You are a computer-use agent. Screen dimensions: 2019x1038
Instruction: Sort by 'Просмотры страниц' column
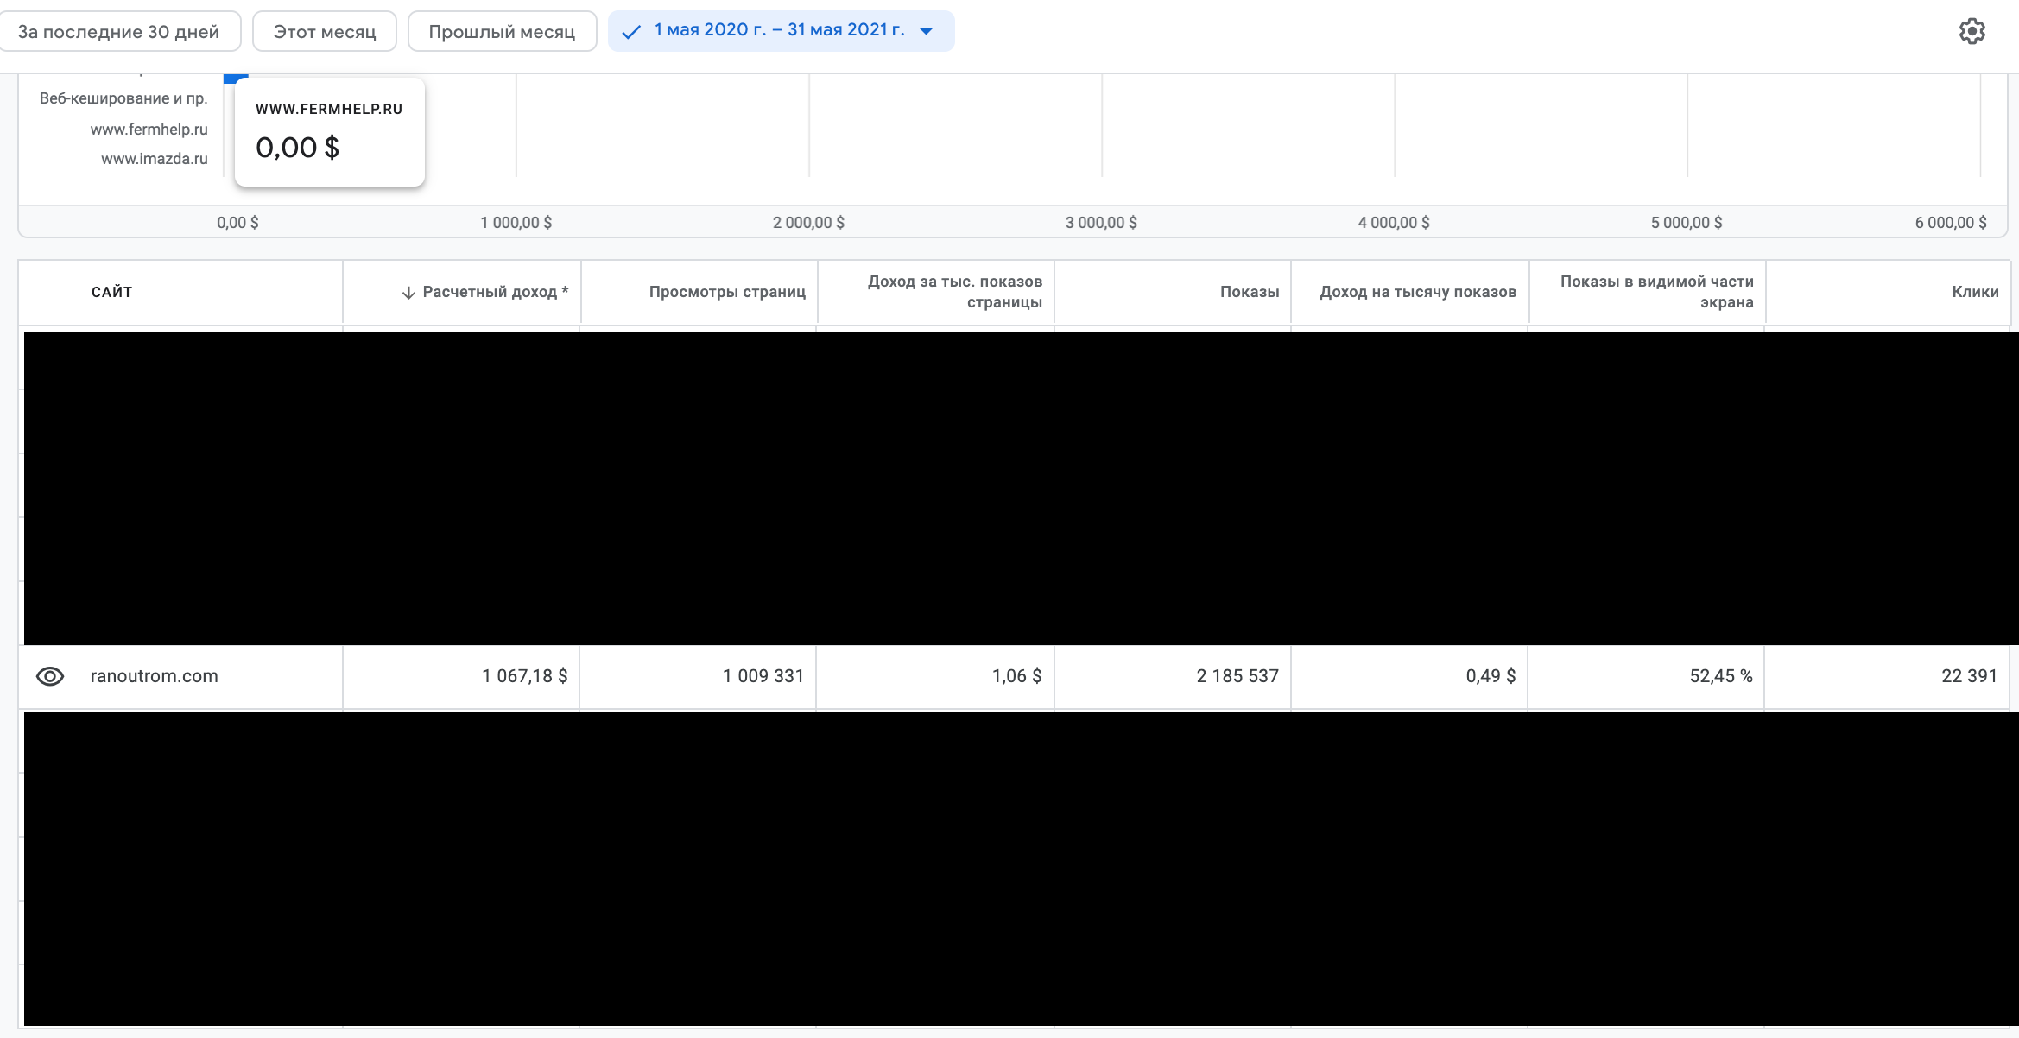(727, 292)
